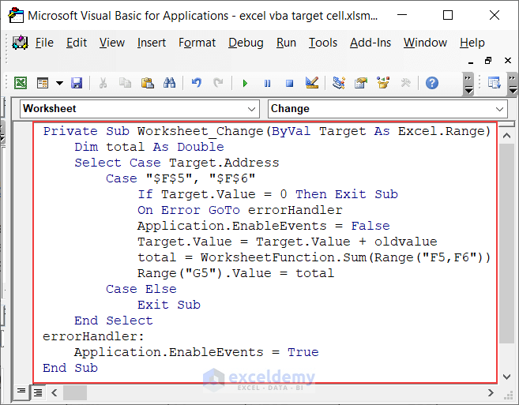
Task: Restore the inner code window
Action: pyautogui.click(x=488, y=61)
